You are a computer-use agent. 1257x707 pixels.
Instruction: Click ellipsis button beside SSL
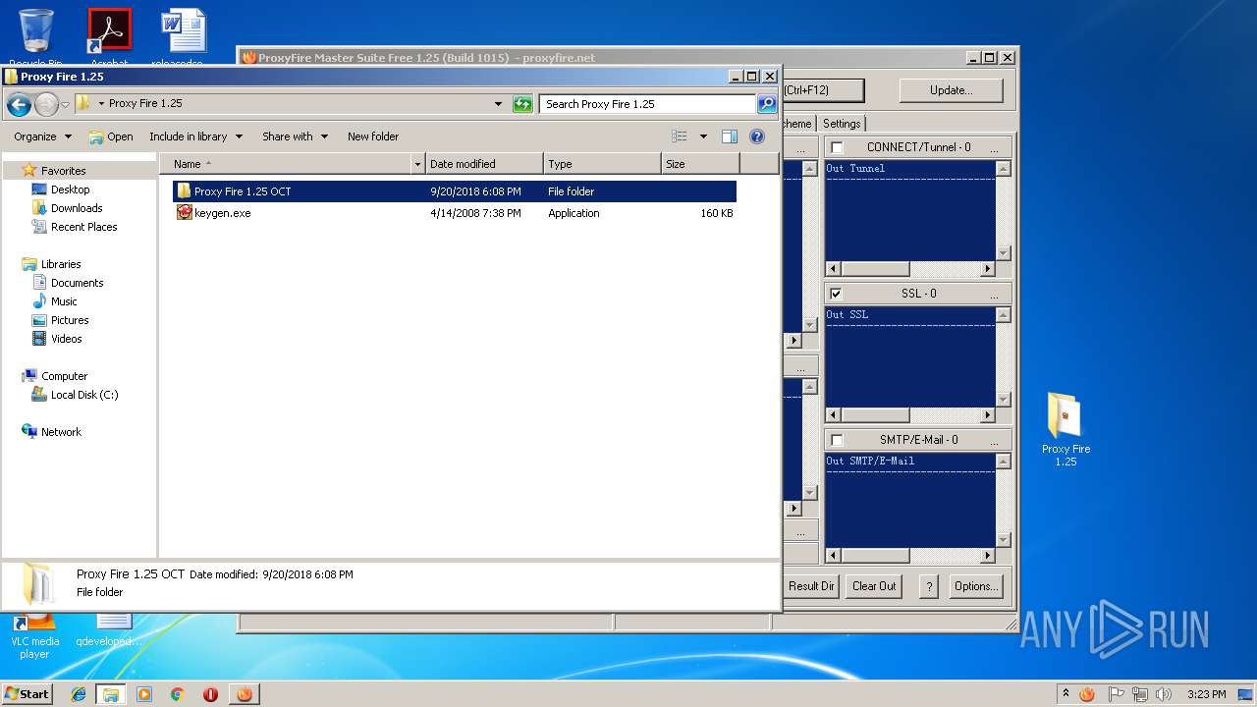coord(994,294)
